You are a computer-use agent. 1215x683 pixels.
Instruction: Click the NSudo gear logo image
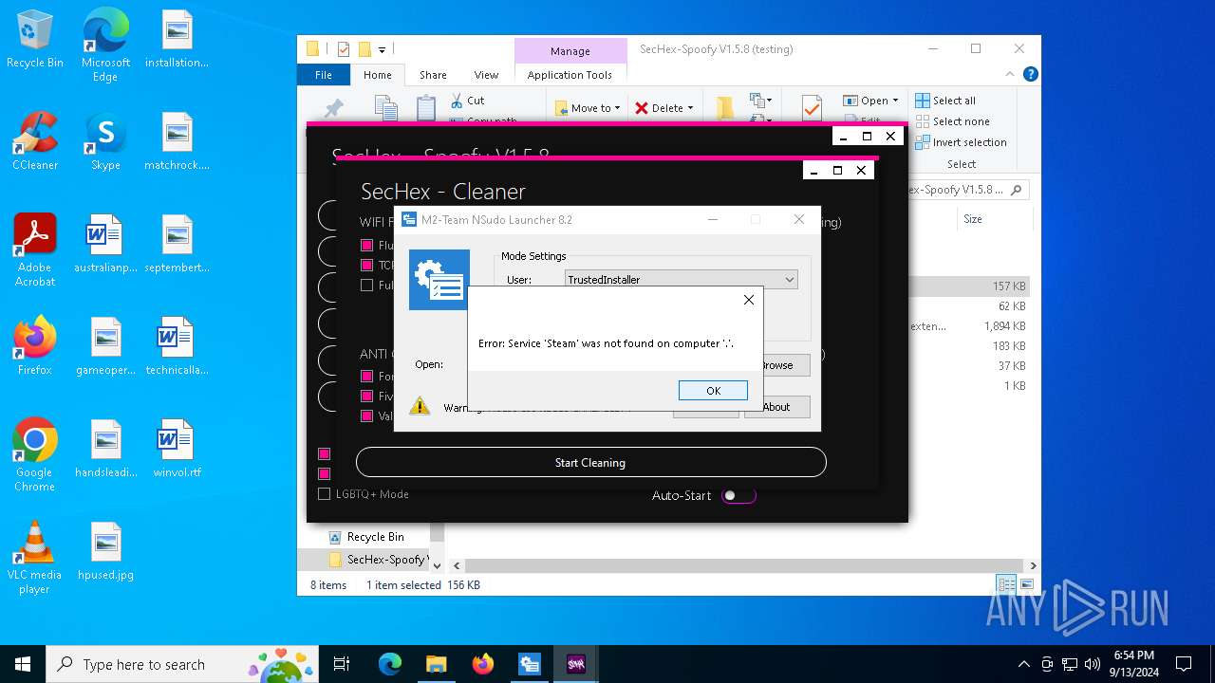(439, 280)
